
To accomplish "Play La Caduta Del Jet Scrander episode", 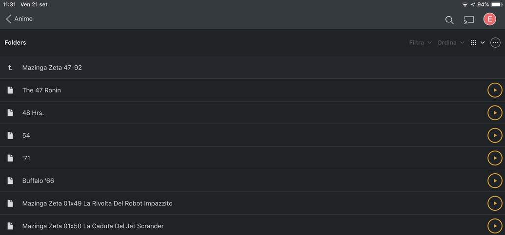I will click(x=495, y=226).
